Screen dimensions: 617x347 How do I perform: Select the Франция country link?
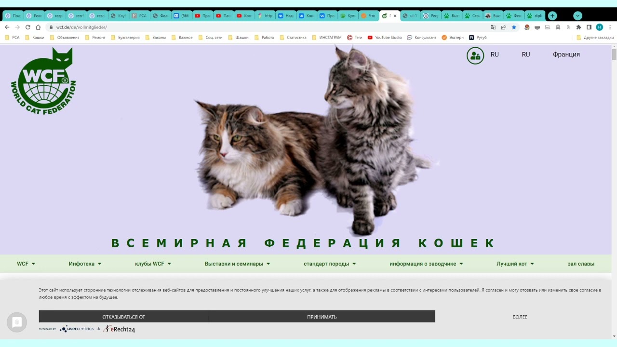[x=566, y=54]
